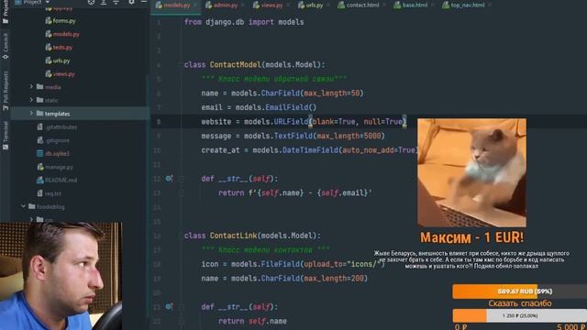Screen dimensions: 587x330
Task: Click the "from django.db import models" line
Action: 244,22
